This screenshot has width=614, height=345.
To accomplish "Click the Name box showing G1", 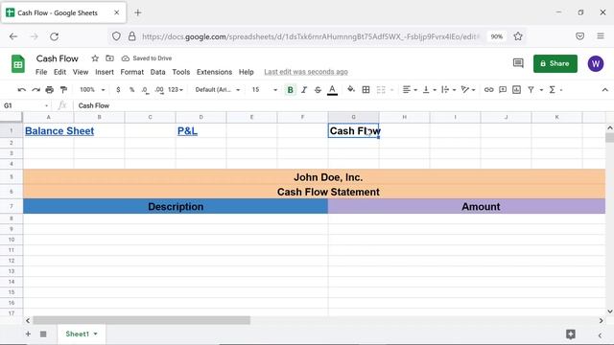I will [x=26, y=105].
